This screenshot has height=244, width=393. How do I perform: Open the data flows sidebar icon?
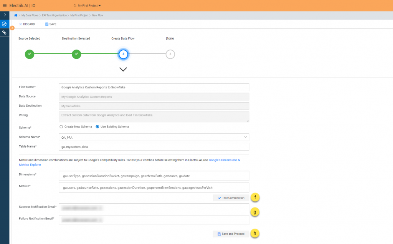point(4,24)
